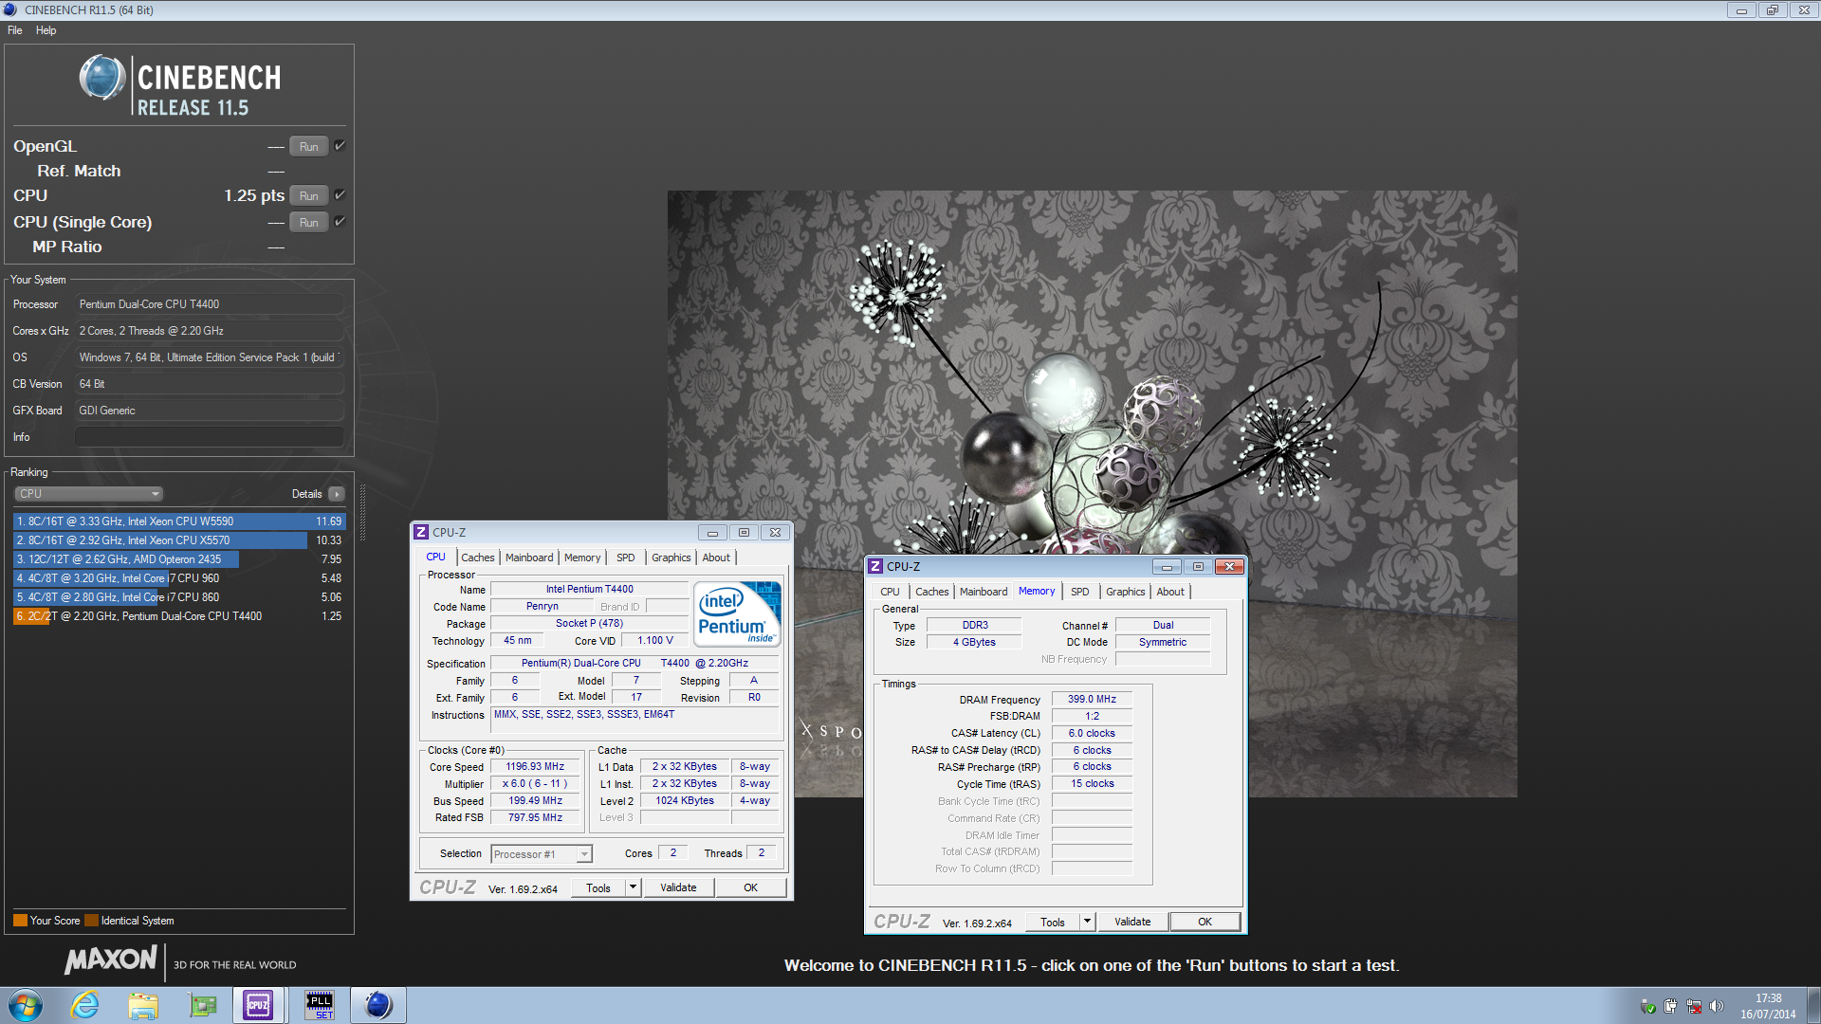This screenshot has width=1821, height=1024.
Task: Open Internet Explorer from the taskbar
Action: (85, 1005)
